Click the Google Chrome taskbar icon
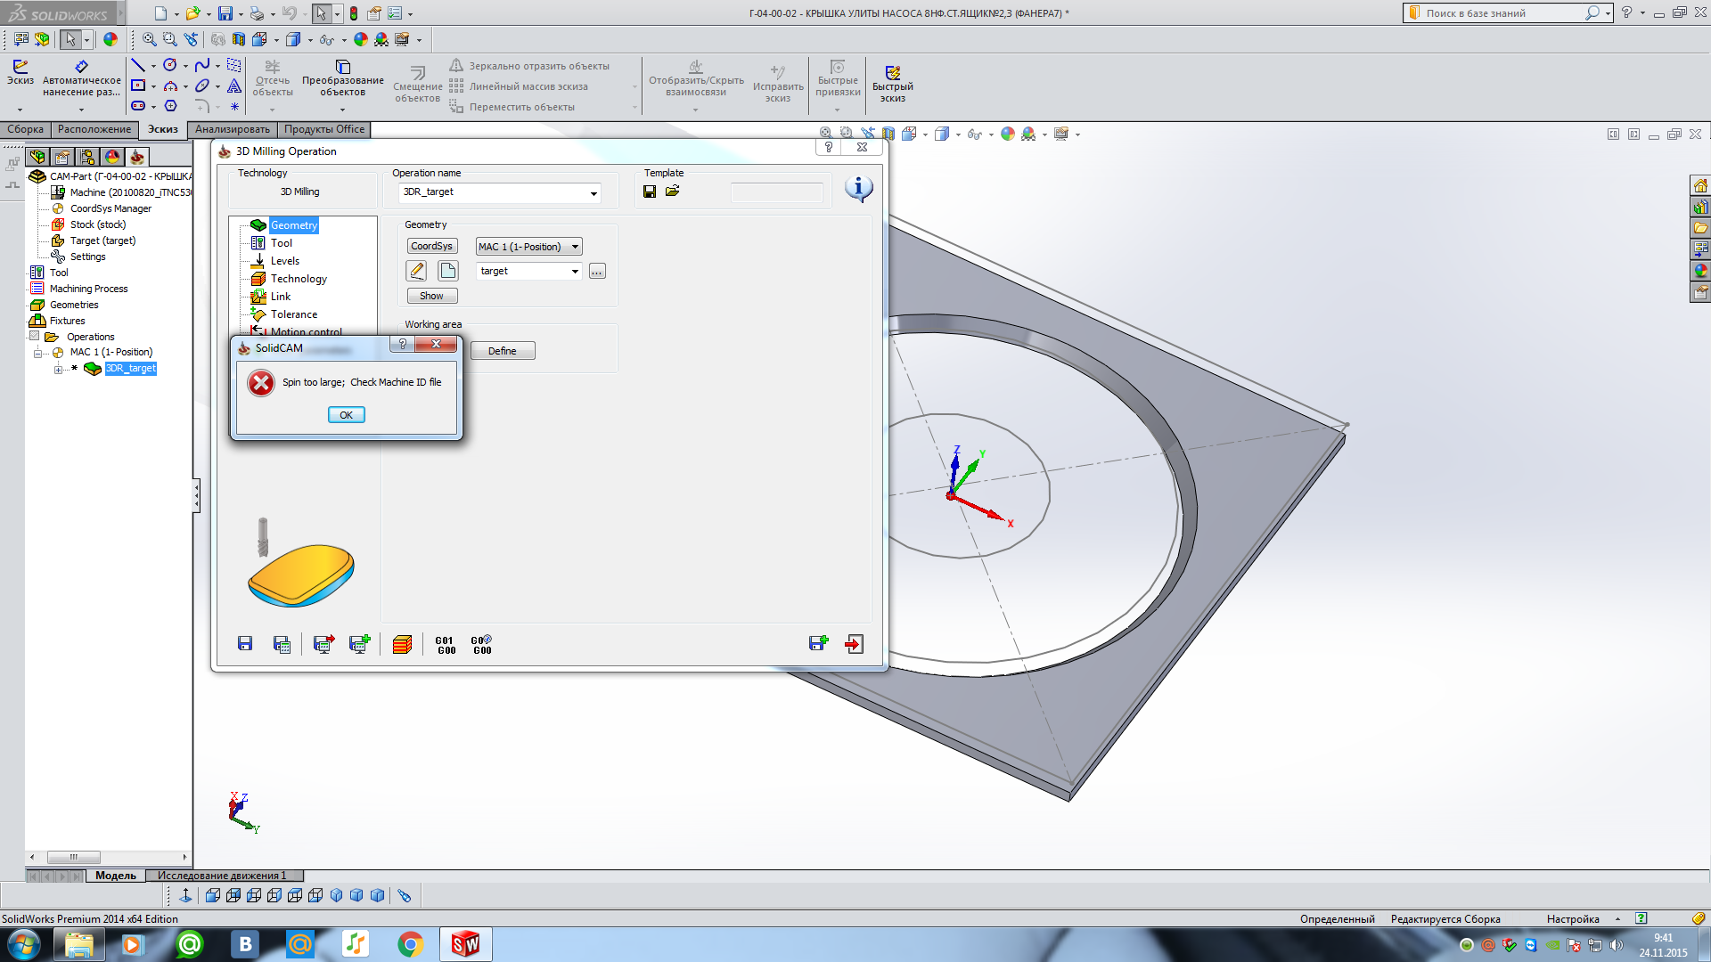1711x962 pixels. pyautogui.click(x=410, y=944)
